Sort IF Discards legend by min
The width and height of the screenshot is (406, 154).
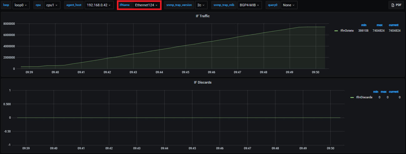376,92
